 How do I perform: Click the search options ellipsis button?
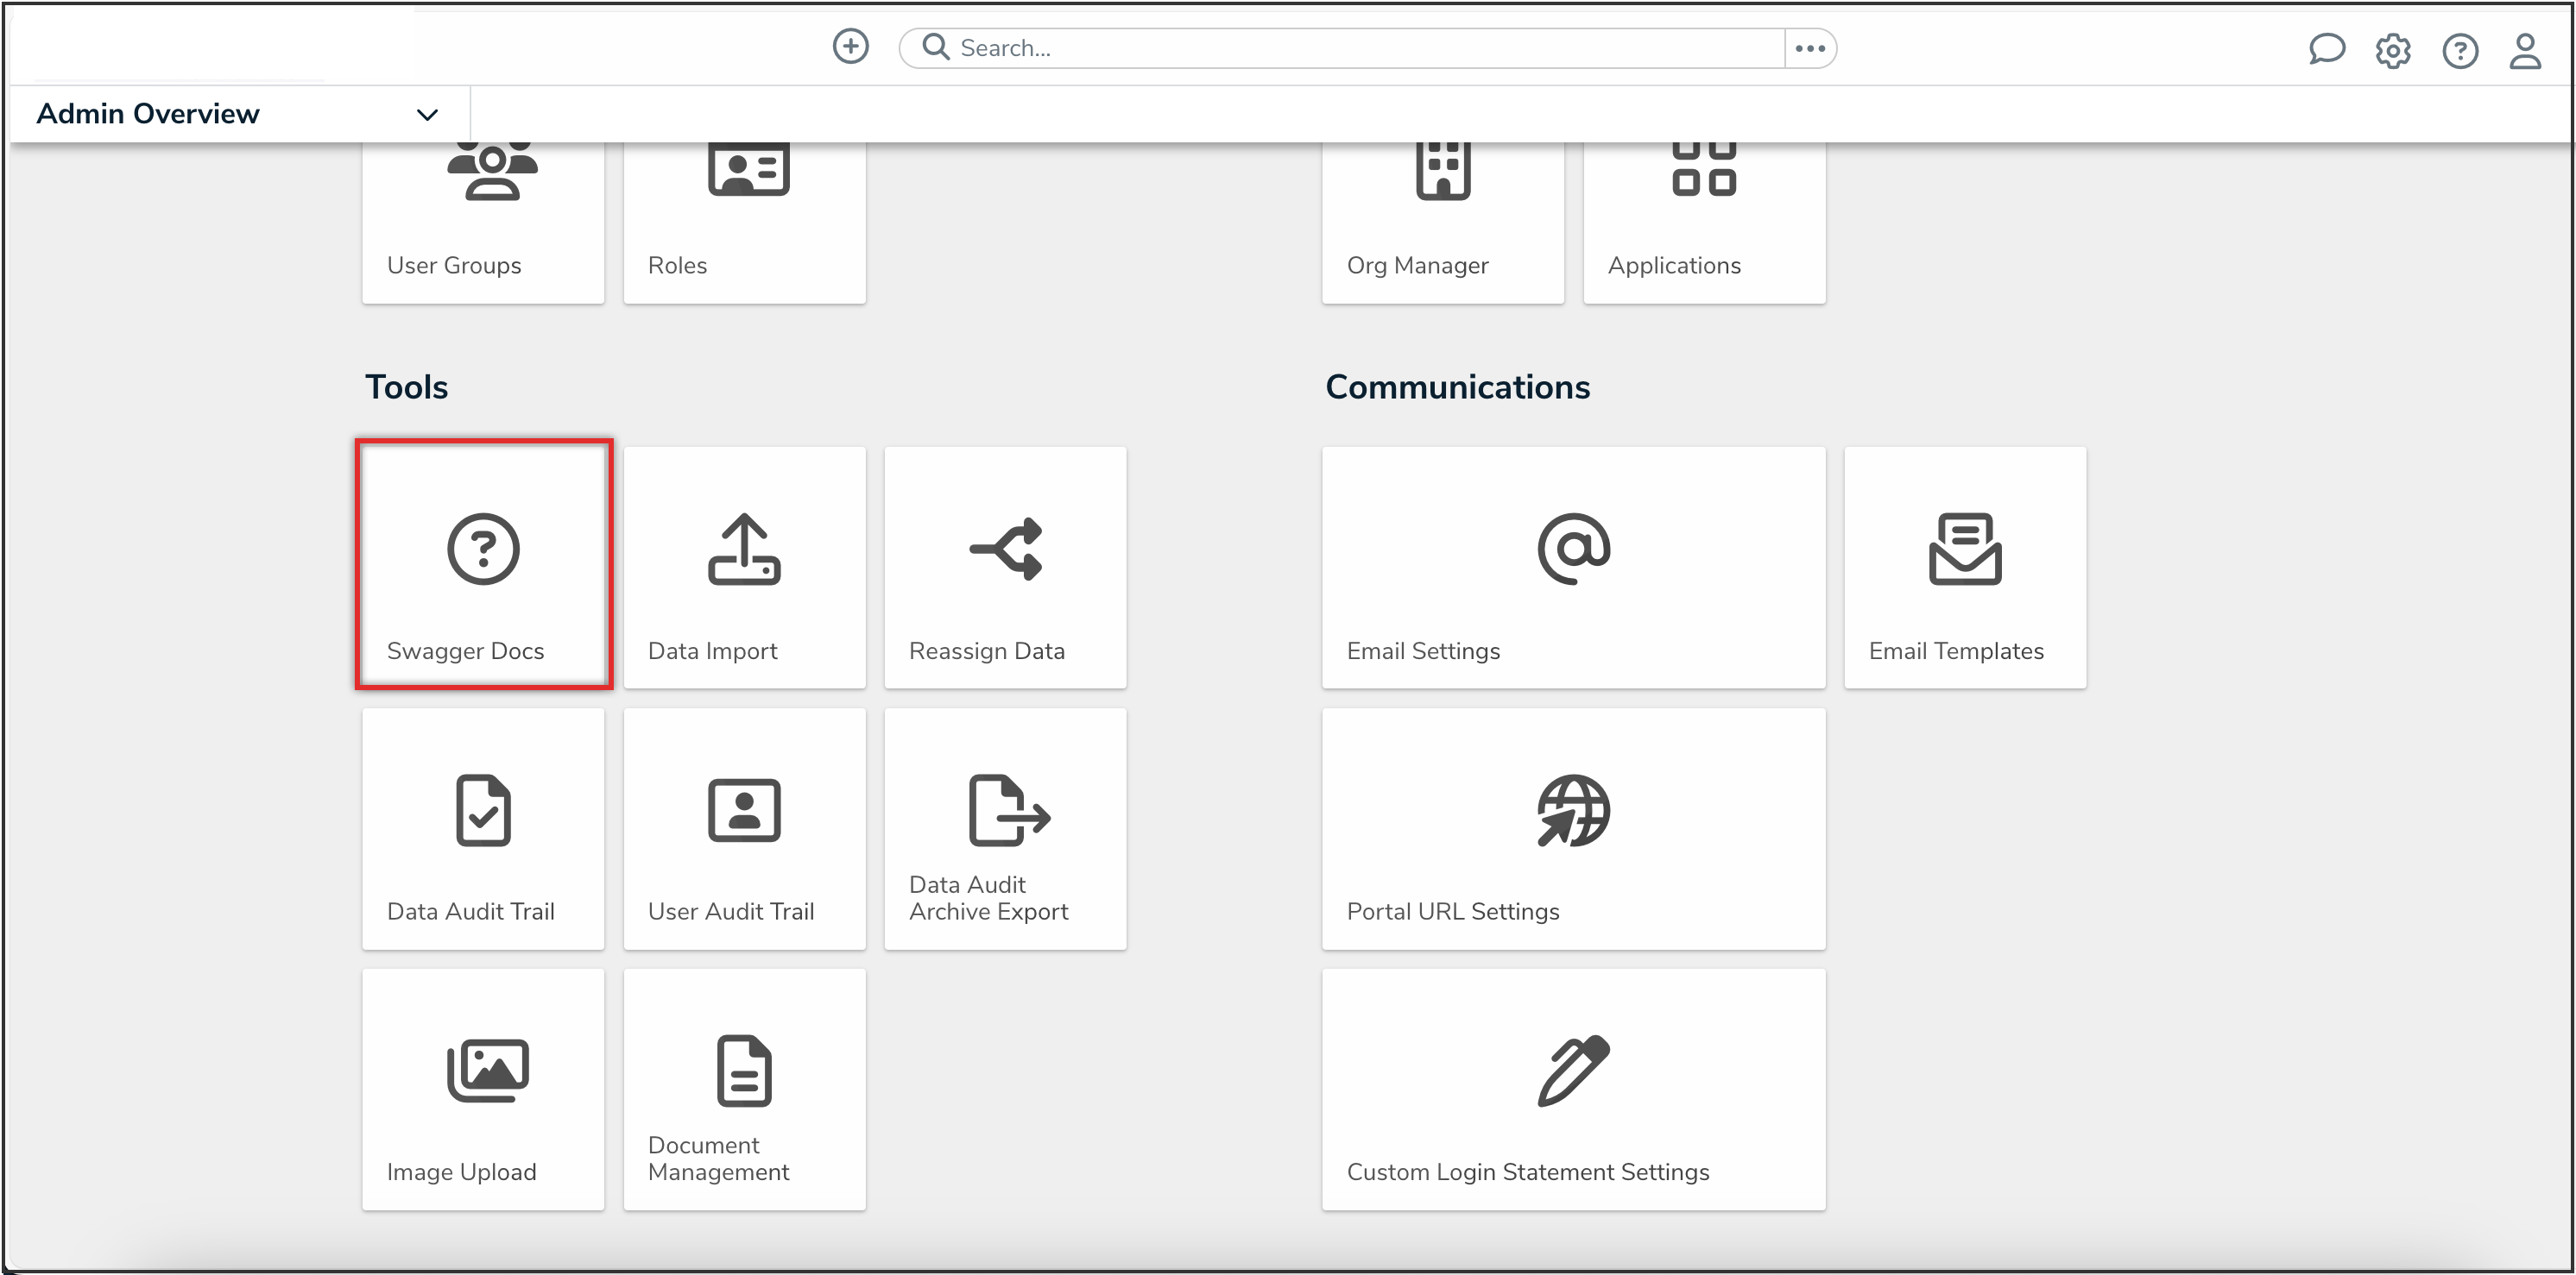(x=1809, y=48)
